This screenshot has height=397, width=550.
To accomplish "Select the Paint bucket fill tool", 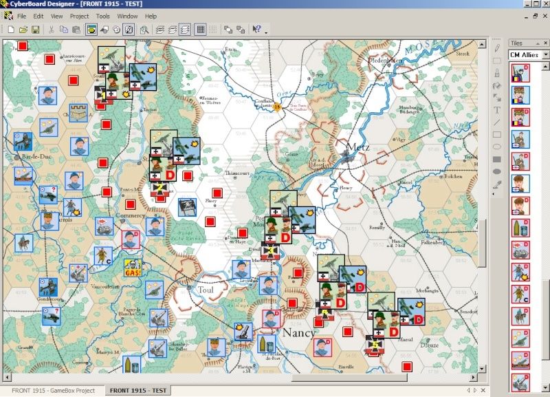I will (496, 85).
